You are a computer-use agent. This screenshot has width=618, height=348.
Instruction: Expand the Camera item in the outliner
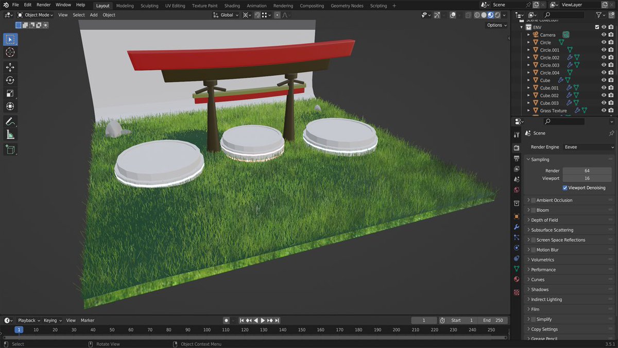[x=527, y=35]
